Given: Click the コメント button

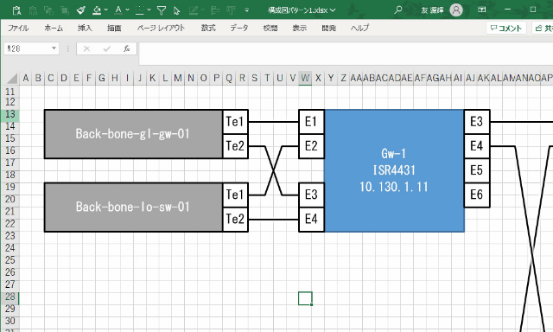Looking at the screenshot, I should [x=506, y=28].
